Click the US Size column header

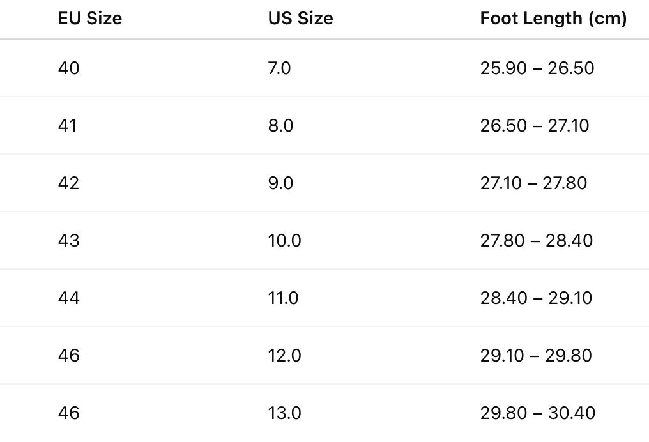pyautogui.click(x=300, y=19)
